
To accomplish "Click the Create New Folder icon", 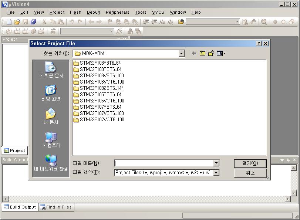I will click(x=211, y=53).
